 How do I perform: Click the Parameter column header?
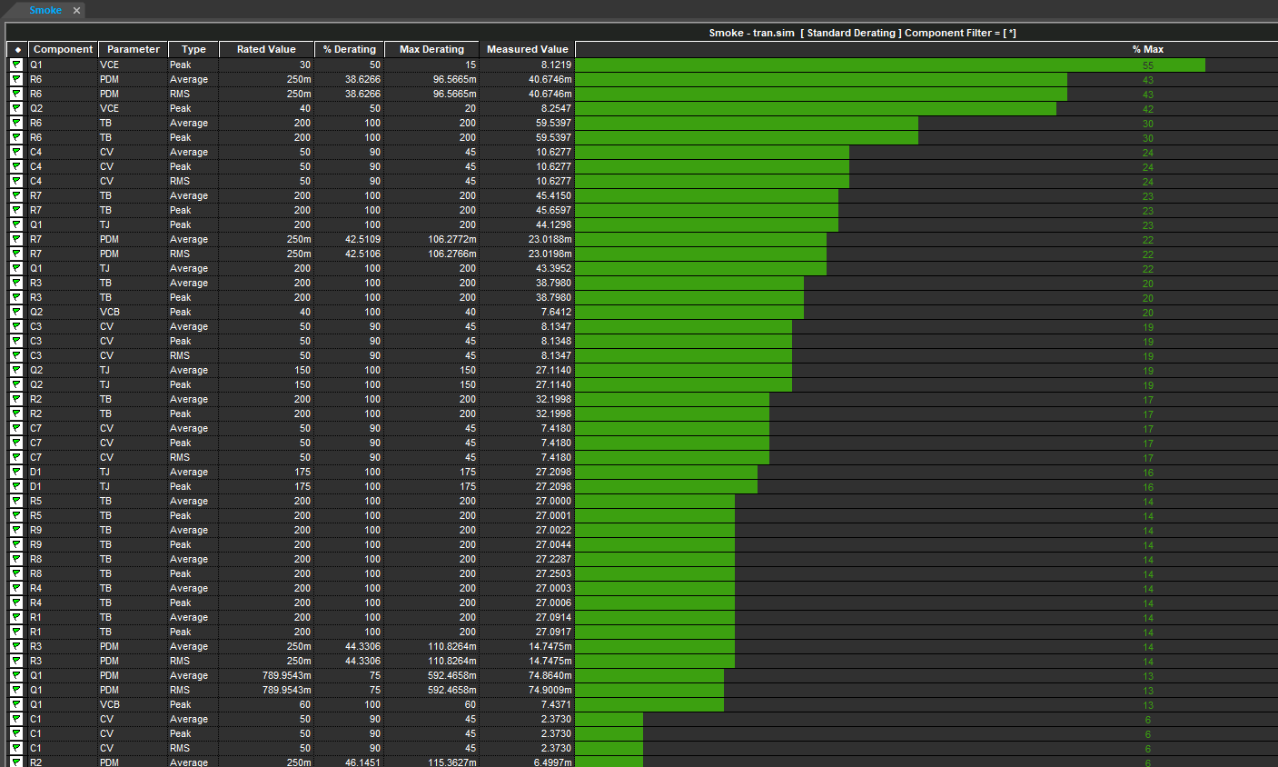coord(133,49)
